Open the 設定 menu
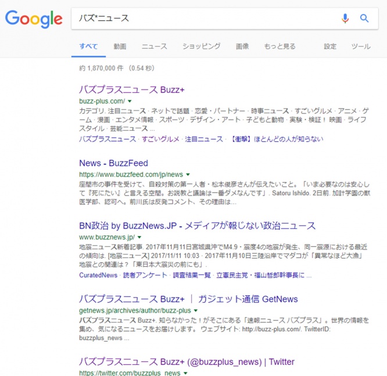The height and width of the screenshot is (376, 387). [x=330, y=46]
